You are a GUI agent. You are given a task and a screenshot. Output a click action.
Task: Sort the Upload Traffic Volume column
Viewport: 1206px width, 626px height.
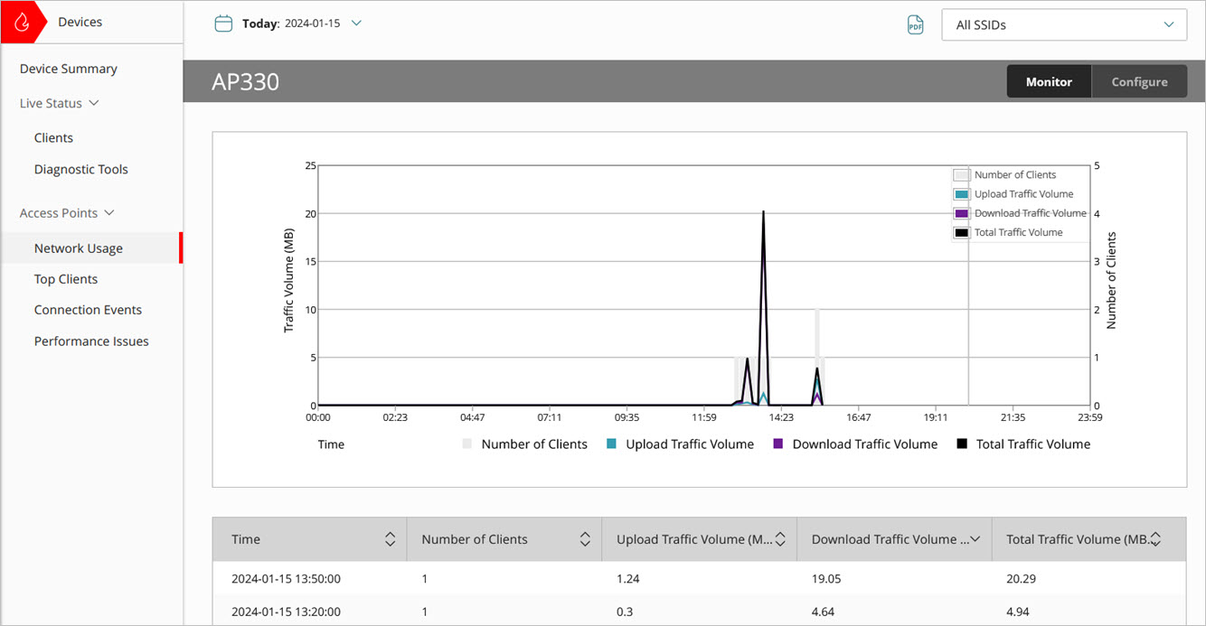click(x=779, y=538)
